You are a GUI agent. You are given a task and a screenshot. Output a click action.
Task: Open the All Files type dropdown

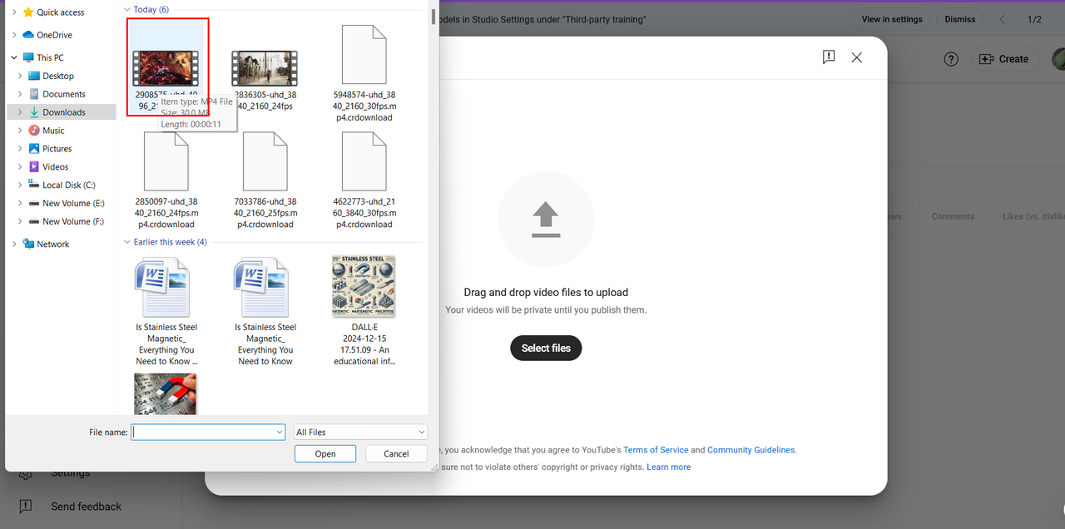(361, 433)
